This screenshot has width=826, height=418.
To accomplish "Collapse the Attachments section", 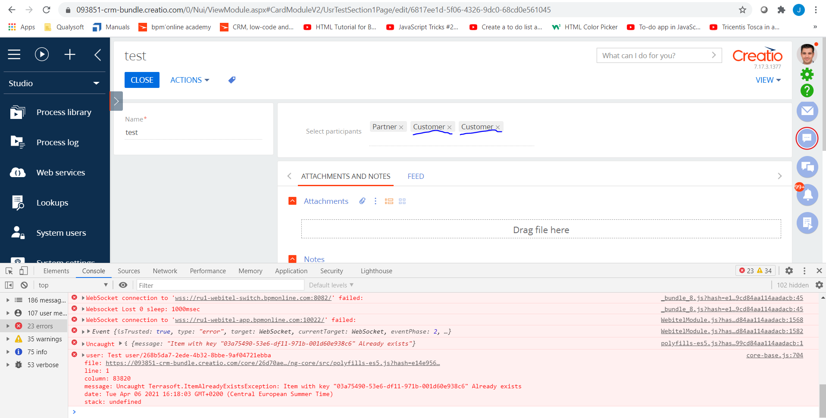I will 292,201.
